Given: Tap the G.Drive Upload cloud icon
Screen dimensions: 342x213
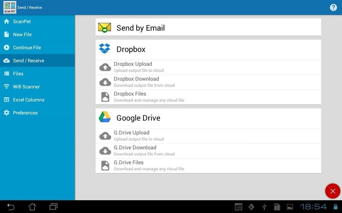Looking at the screenshot, I should click(x=105, y=136).
